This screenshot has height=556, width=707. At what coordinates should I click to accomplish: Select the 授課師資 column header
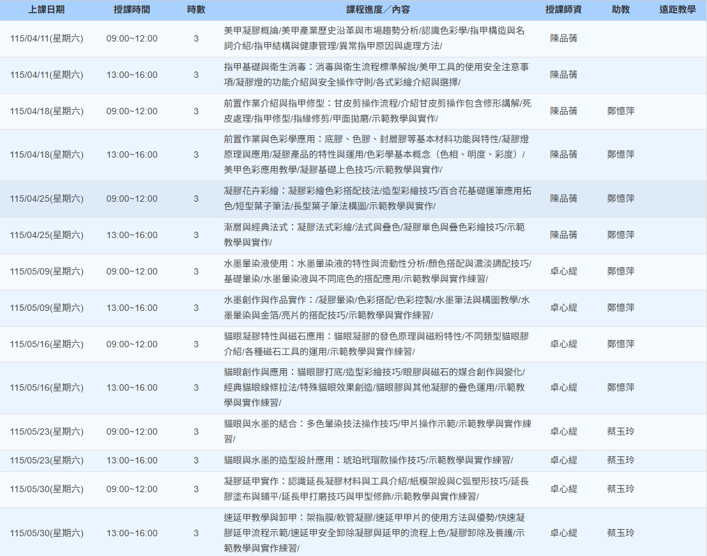[x=563, y=10]
